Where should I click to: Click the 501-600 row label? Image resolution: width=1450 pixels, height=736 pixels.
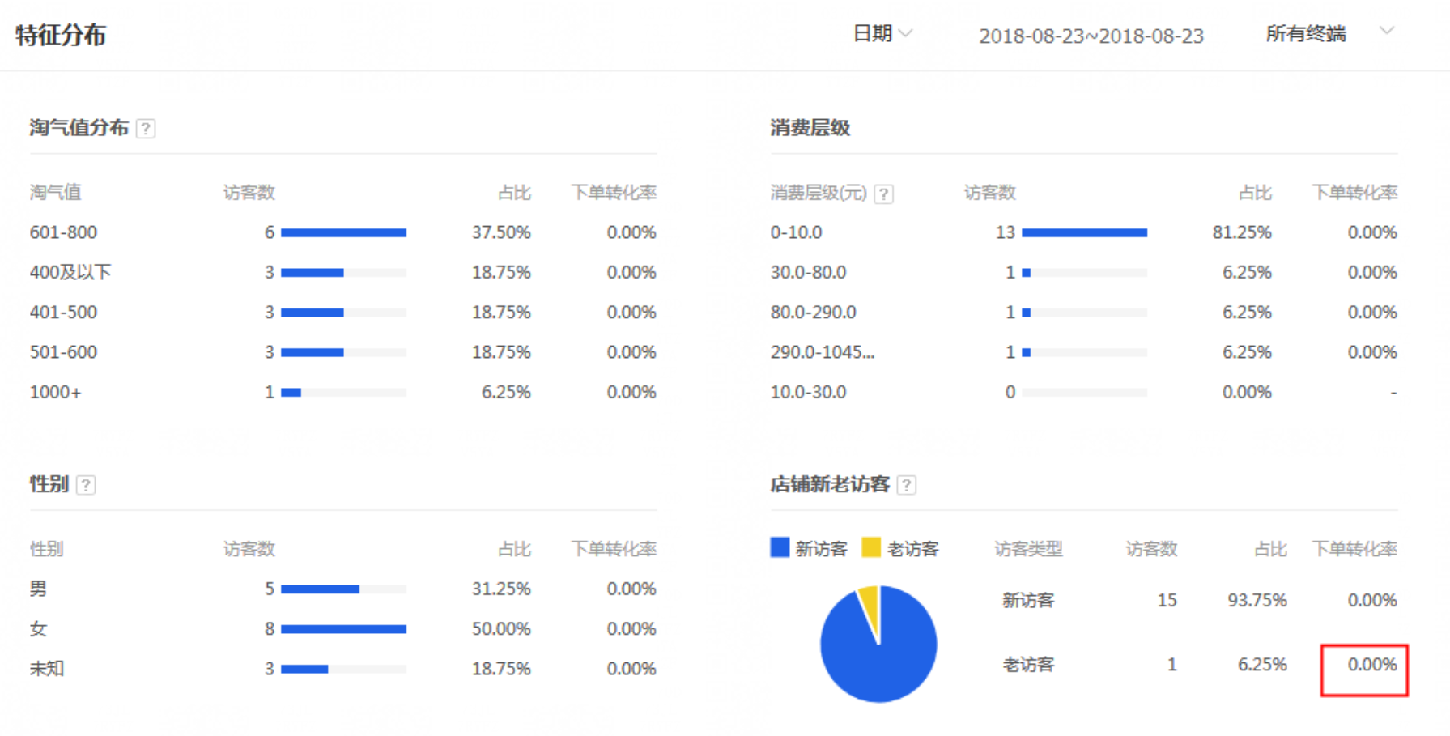(63, 352)
